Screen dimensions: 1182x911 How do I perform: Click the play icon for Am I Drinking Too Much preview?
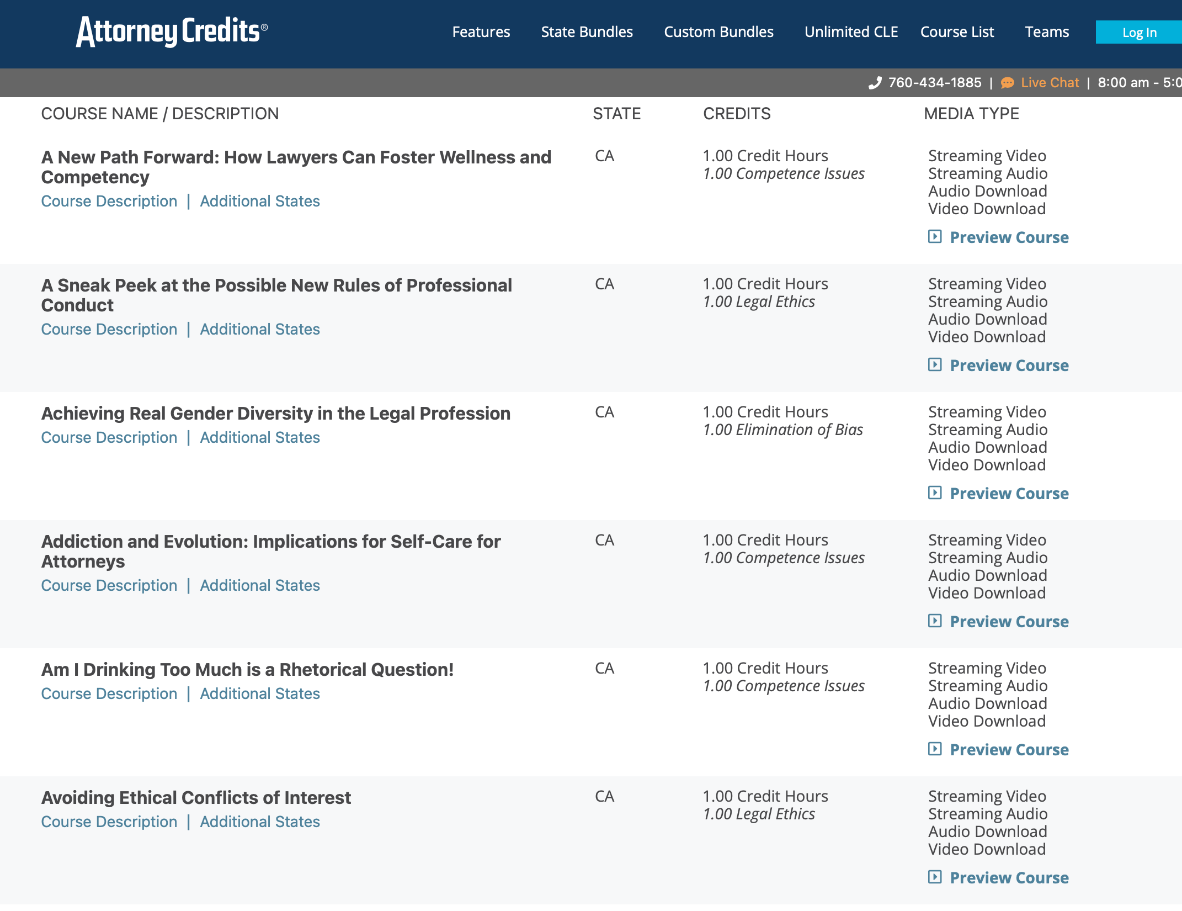click(x=935, y=749)
